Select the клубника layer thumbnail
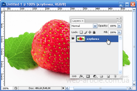The width and height of the screenshot is (137, 91). [x=81, y=38]
